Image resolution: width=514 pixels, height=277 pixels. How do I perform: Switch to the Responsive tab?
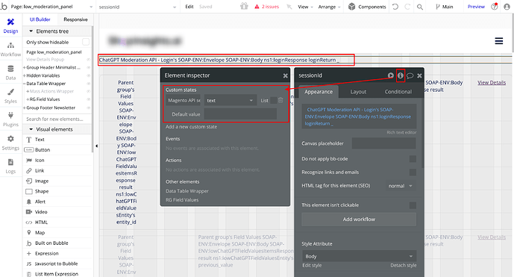pos(75,19)
